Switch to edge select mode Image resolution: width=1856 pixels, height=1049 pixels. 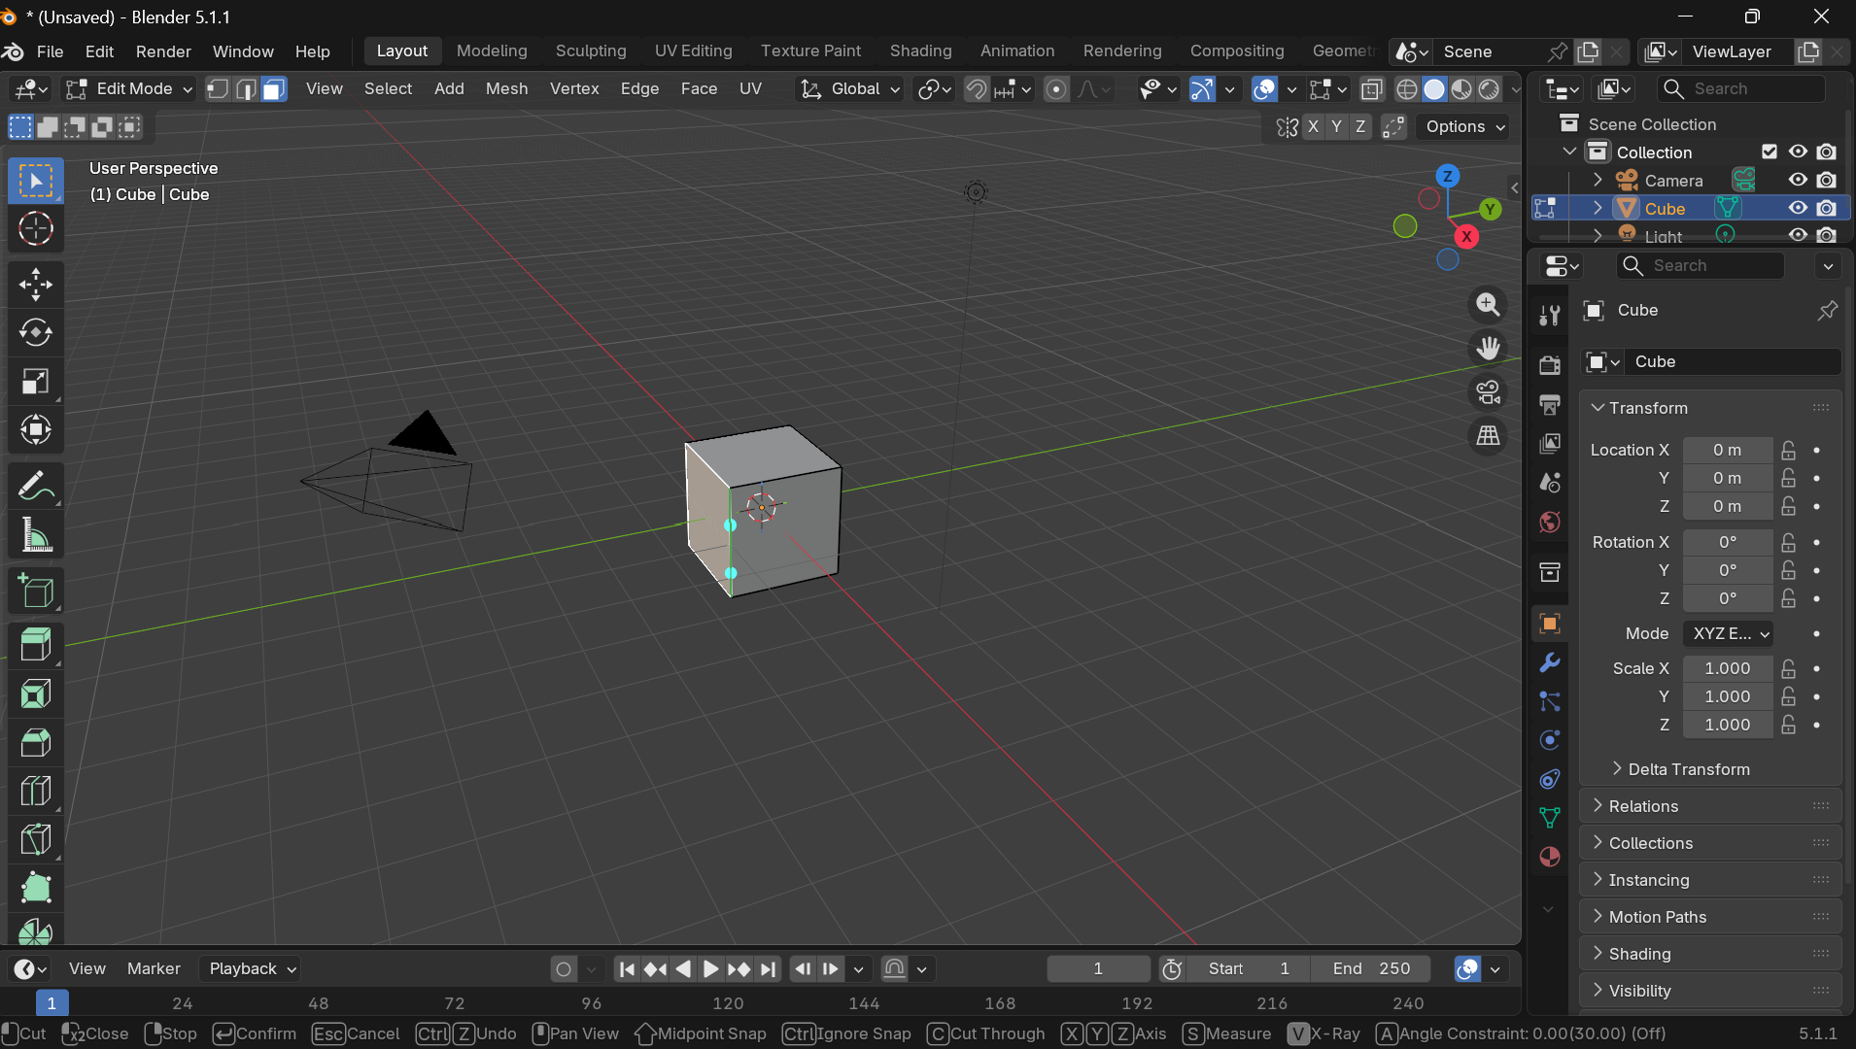pyautogui.click(x=246, y=89)
